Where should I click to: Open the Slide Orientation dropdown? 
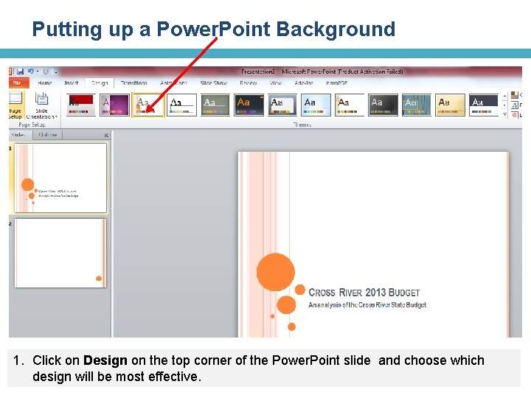[x=41, y=105]
